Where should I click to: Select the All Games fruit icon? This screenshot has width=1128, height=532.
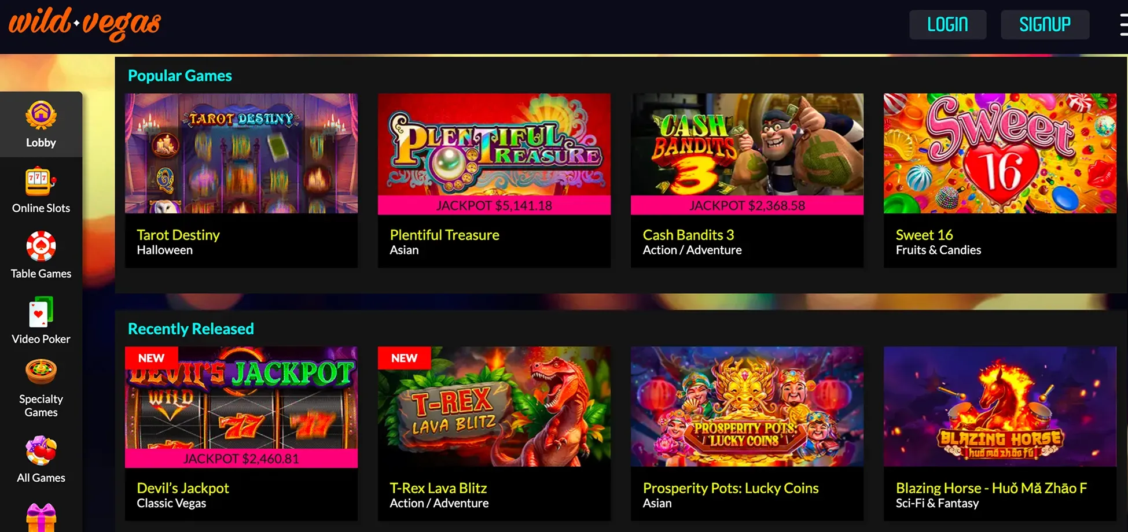[41, 450]
